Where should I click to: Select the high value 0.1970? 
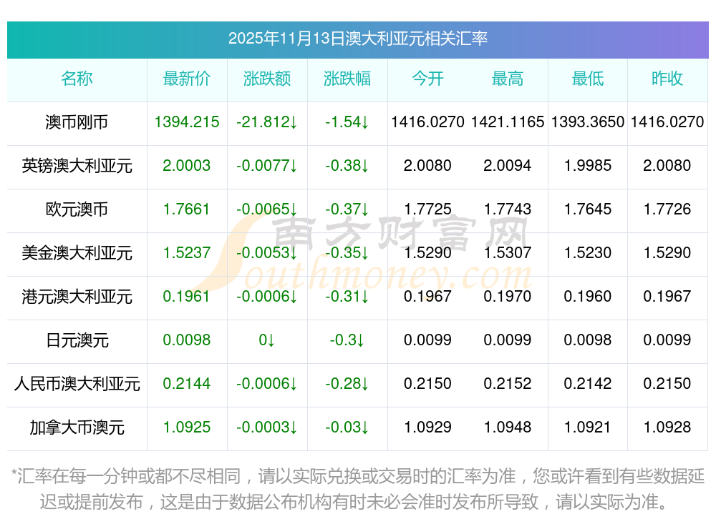pos(508,297)
